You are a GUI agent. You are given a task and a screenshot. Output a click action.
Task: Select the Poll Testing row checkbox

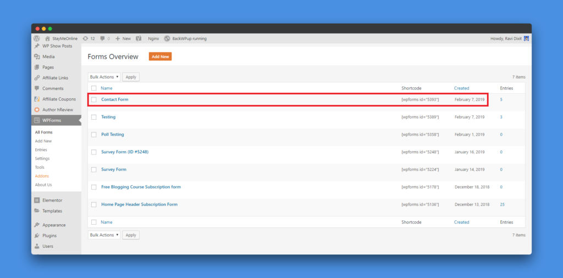(x=94, y=135)
